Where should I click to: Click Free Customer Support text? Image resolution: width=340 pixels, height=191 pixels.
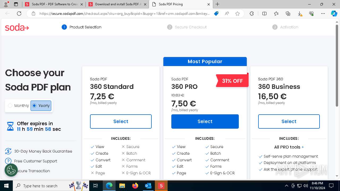pos(36,161)
